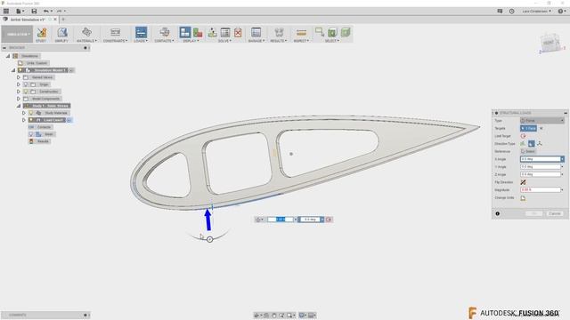Click the Contacts toolbar icon
The height and width of the screenshot is (320, 570).
point(164,32)
